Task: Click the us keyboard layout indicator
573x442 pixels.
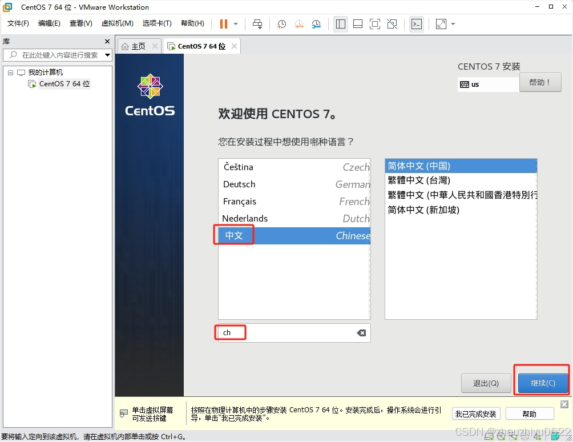Action: coord(488,85)
